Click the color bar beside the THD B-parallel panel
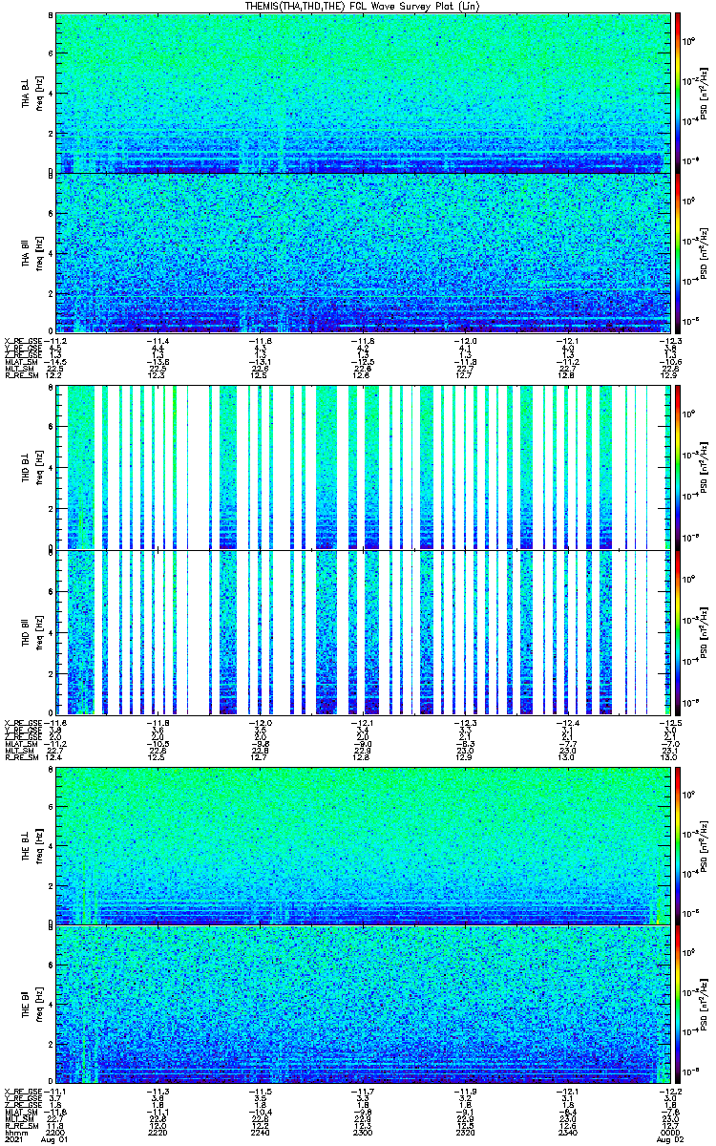The width and height of the screenshot is (716, 1146). [x=678, y=632]
